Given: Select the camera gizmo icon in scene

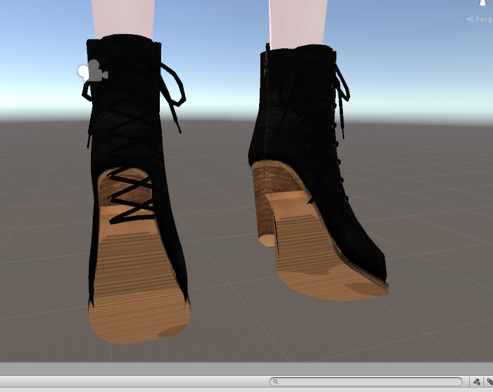Looking at the screenshot, I should (93, 70).
